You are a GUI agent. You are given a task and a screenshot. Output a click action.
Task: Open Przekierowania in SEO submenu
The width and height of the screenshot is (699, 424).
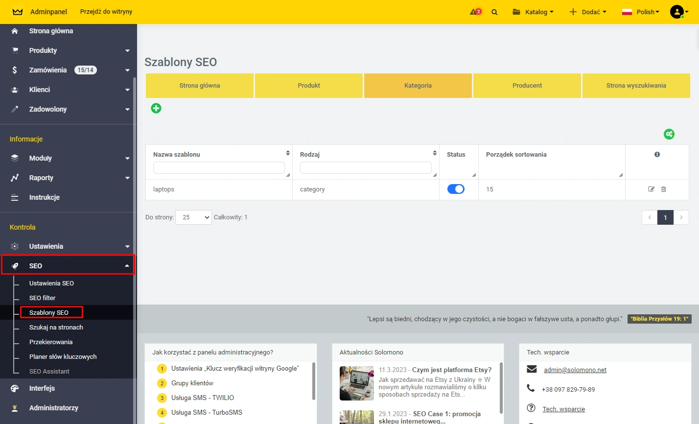pos(51,342)
